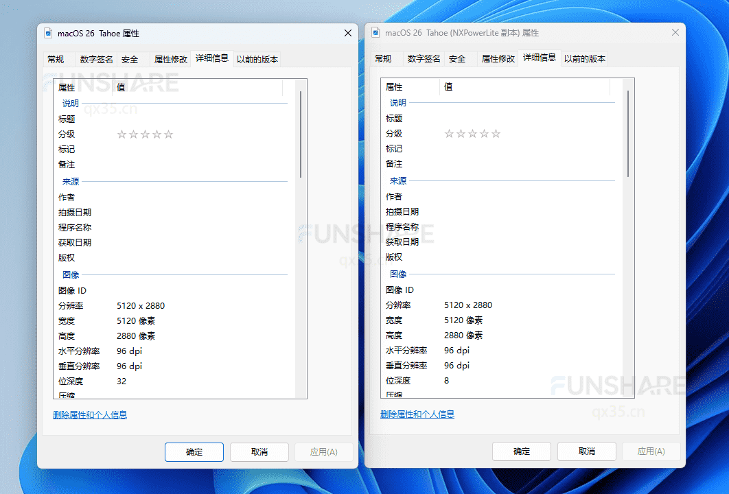Select 详细信息 tab in left window
729x494 pixels.
coord(212,58)
